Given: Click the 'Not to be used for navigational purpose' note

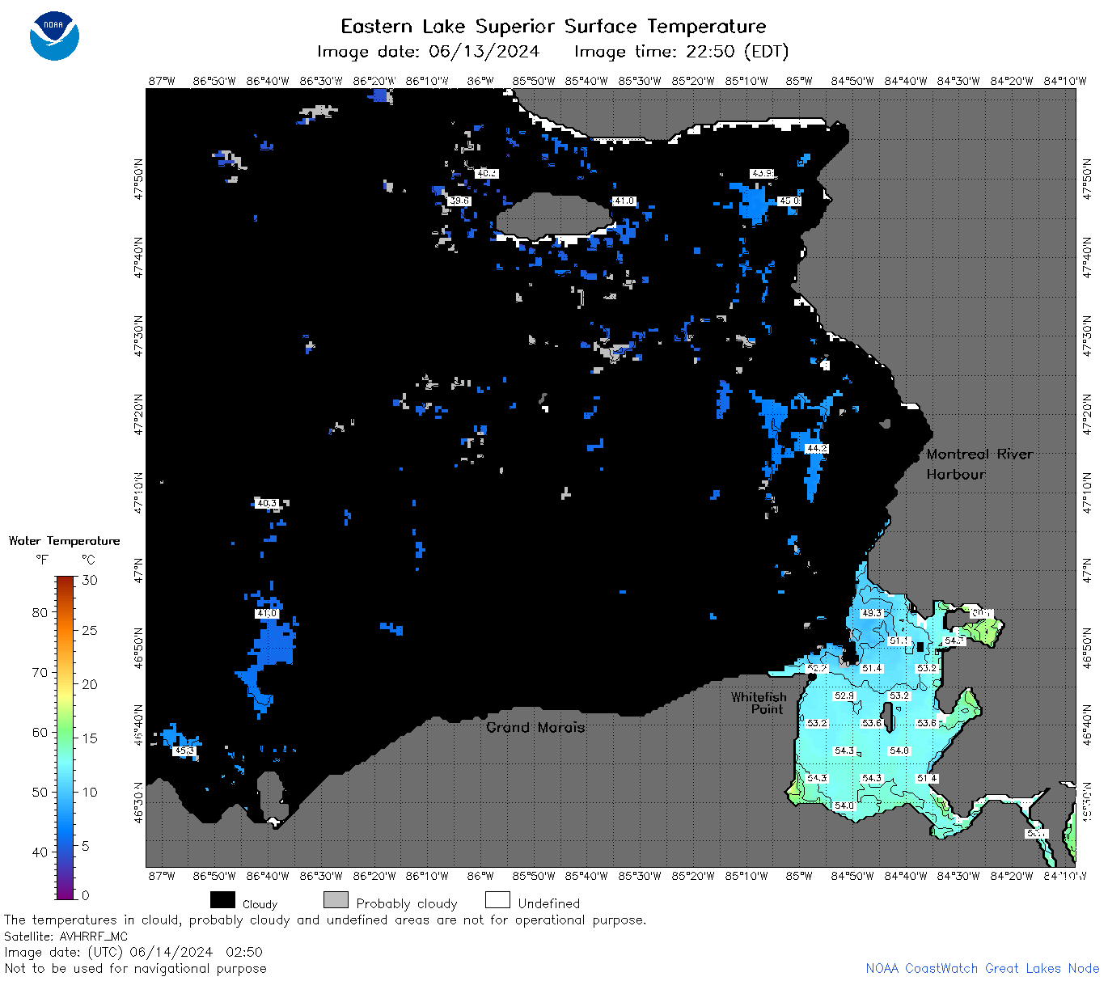Looking at the screenshot, I should pos(135,968).
